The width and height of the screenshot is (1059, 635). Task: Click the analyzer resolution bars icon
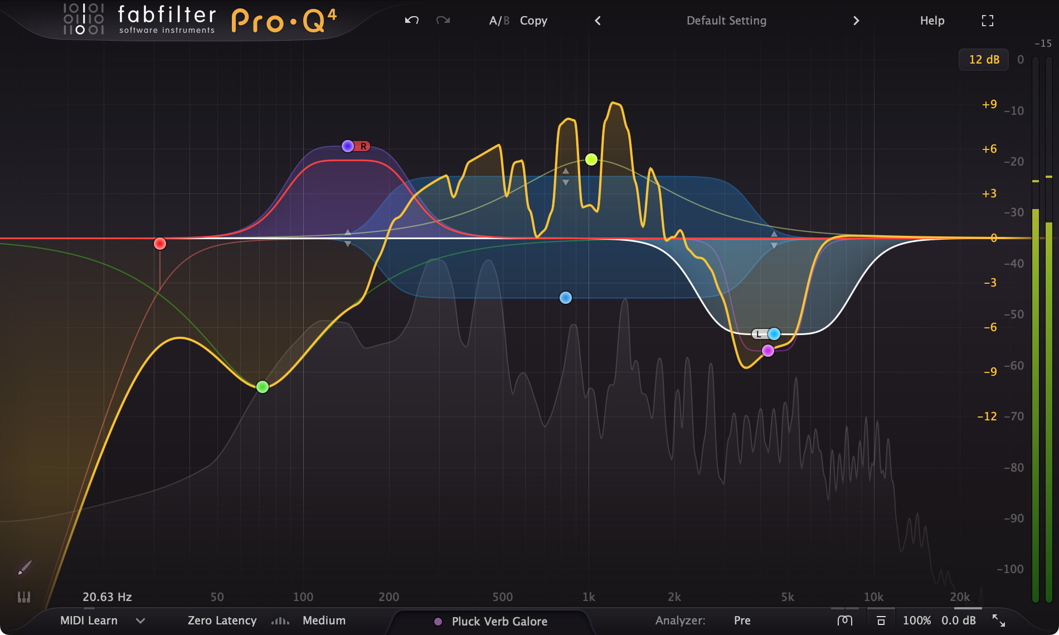pyautogui.click(x=280, y=621)
